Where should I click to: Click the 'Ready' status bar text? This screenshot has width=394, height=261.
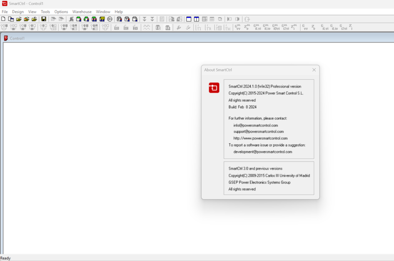[x=5, y=258]
